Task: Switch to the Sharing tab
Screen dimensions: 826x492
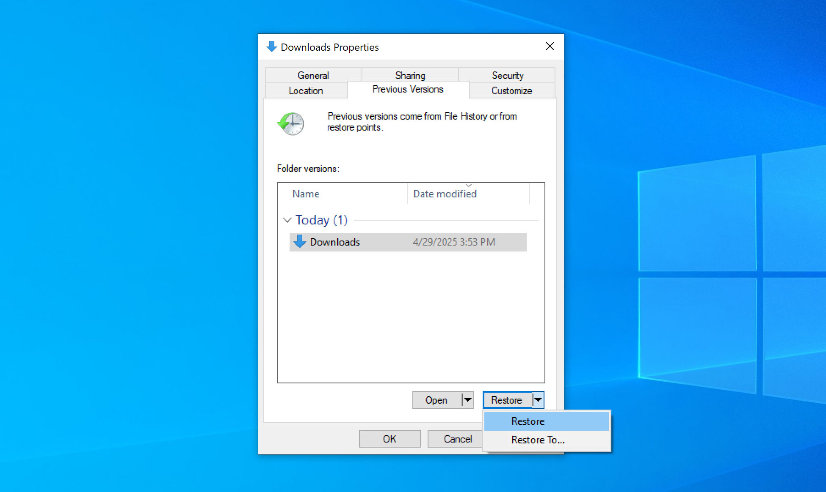Action: 410,75
